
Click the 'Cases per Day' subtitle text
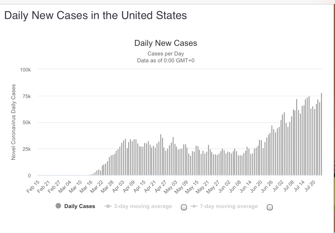[165, 53]
